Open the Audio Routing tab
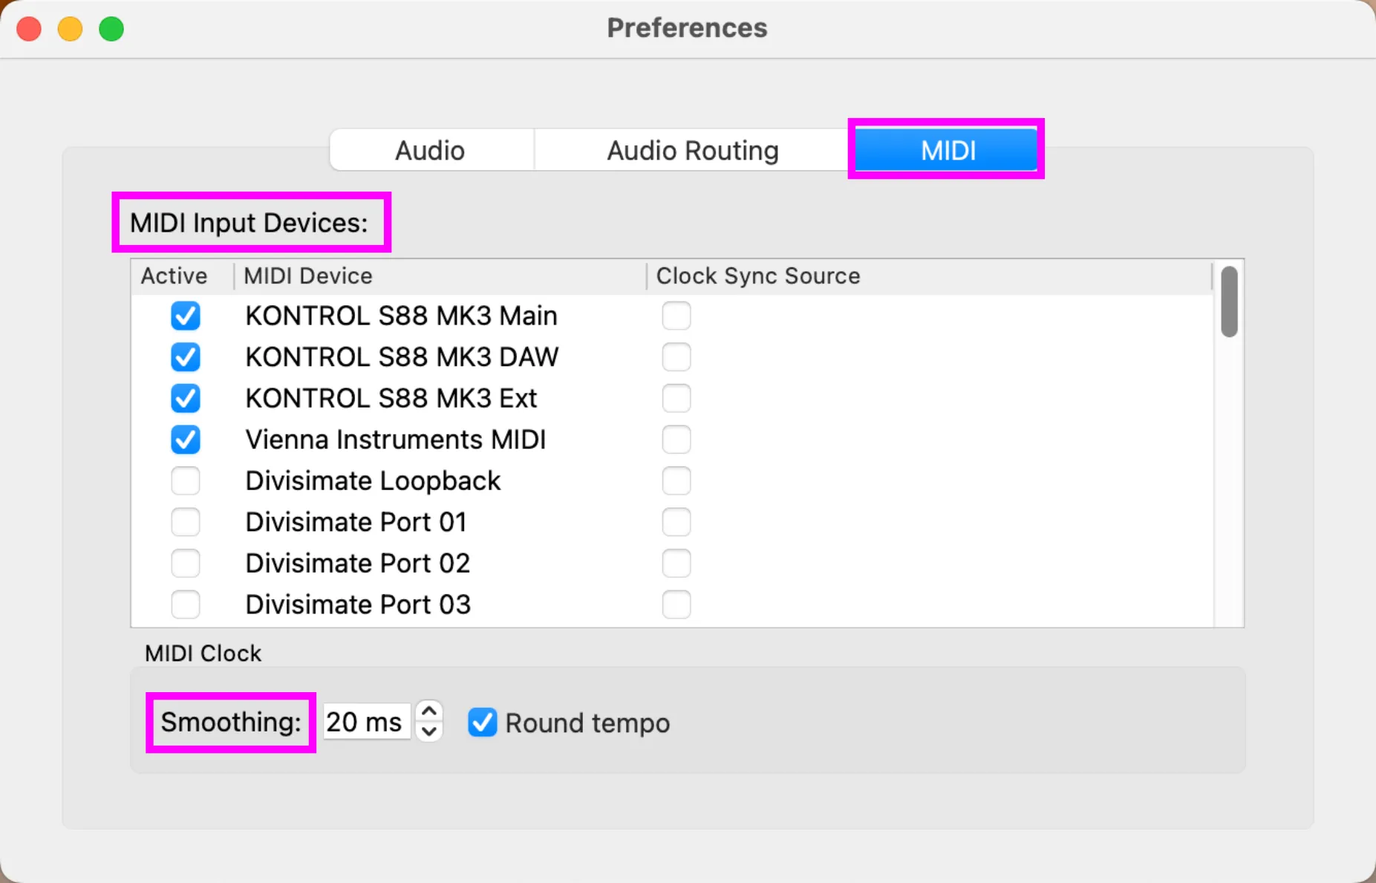This screenshot has height=883, width=1376. [x=692, y=151]
